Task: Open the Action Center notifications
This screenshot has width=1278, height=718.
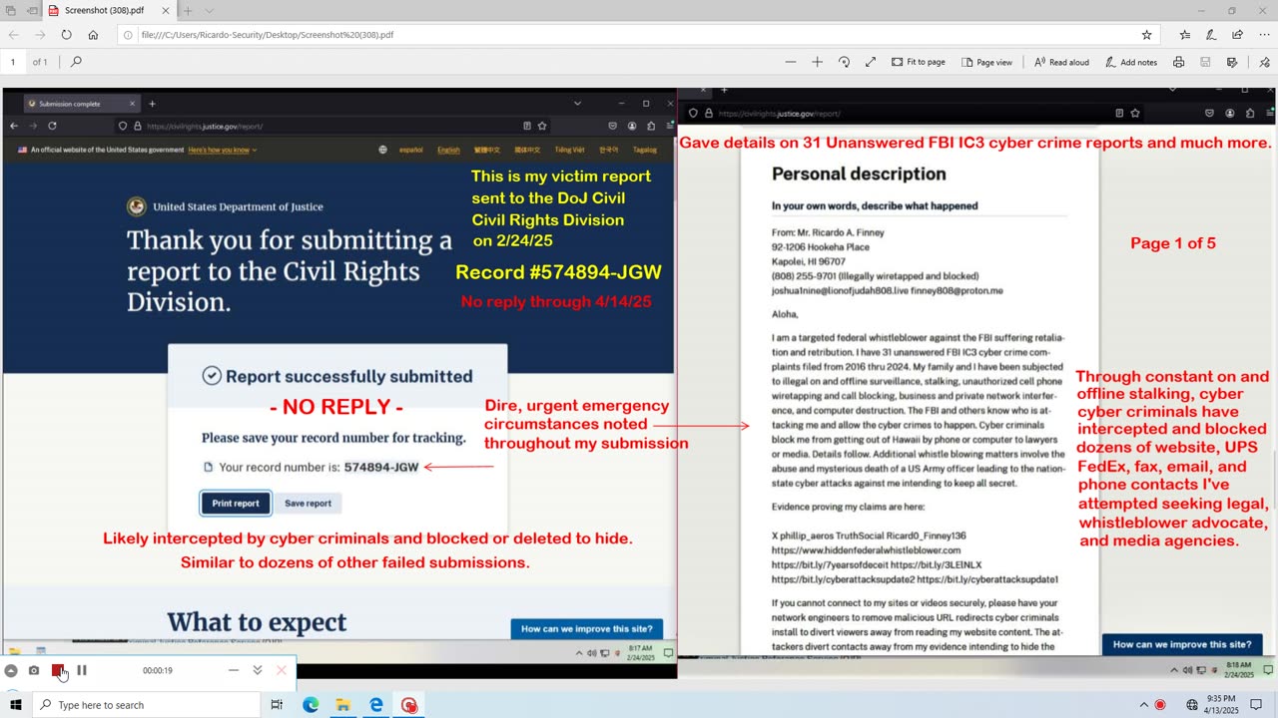Action: [1256, 705]
